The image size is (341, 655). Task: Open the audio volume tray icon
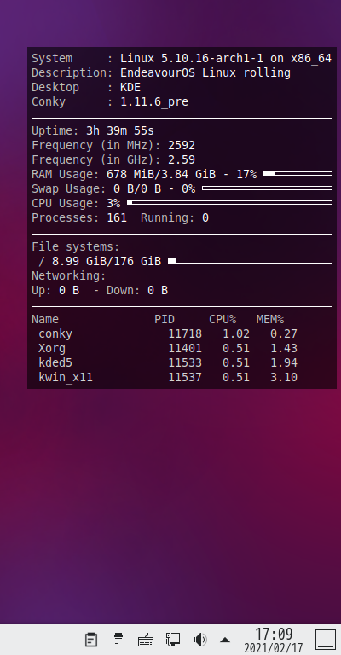[200, 640]
